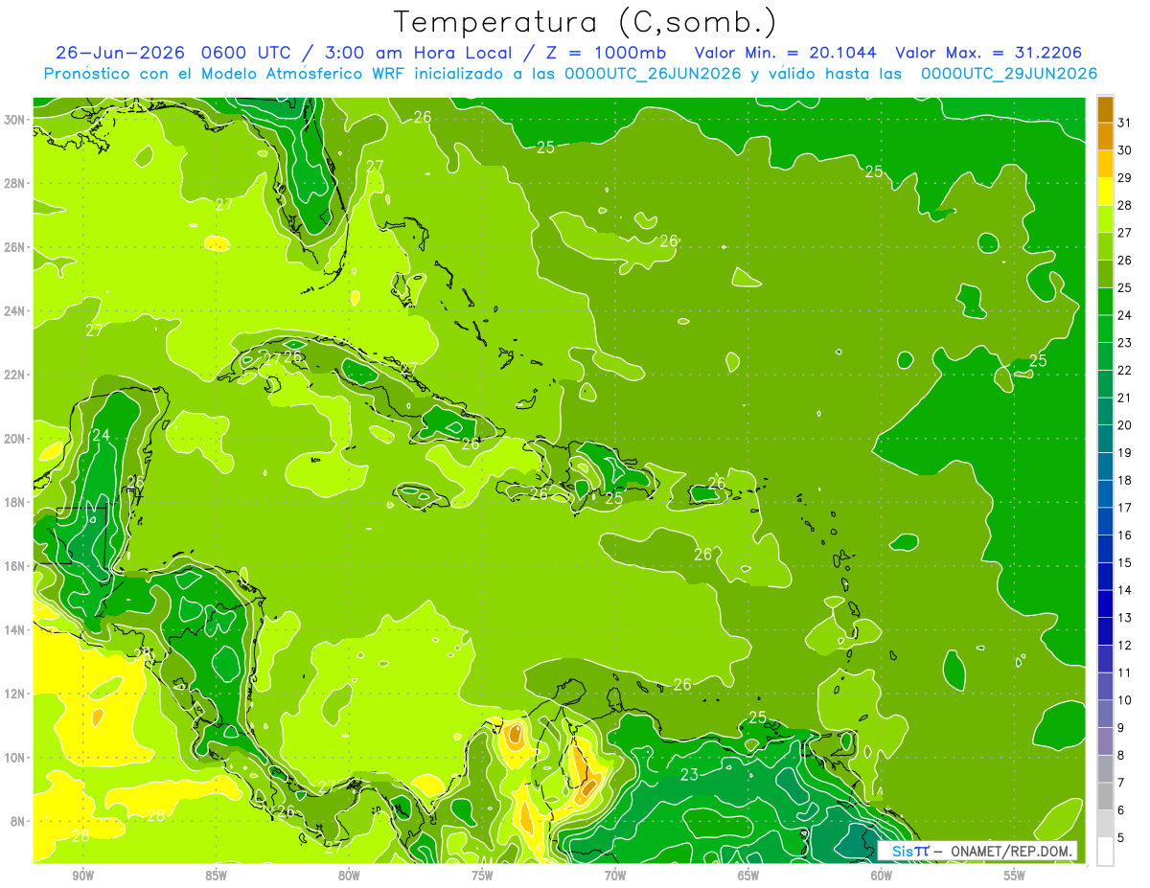Screen dimensions: 1150x888
Task: Click 'Valor Min. = 20.1044' text
Action: [786, 53]
